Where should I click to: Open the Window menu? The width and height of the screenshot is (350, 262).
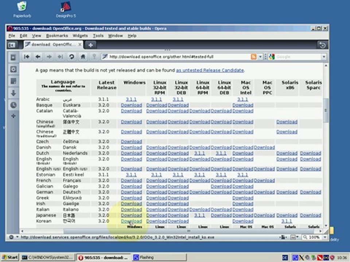point(116,36)
